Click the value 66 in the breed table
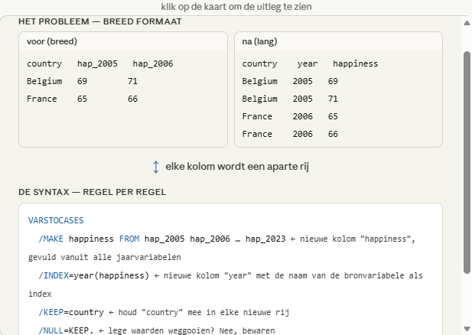This screenshot has width=472, height=335. coord(133,99)
